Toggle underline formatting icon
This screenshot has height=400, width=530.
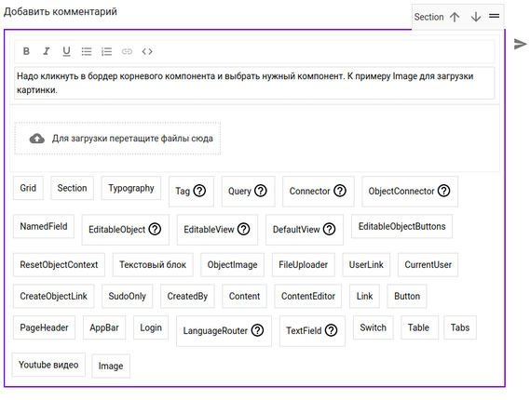point(66,51)
